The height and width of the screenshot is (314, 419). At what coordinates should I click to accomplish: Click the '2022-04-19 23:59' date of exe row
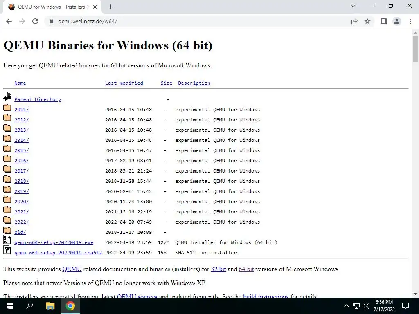128,242
